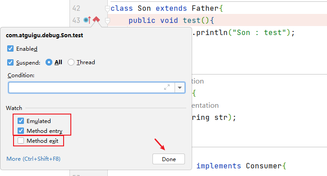Click the expand icon inside Condition field
Viewport: 327px width, 176px height.
(x=167, y=88)
